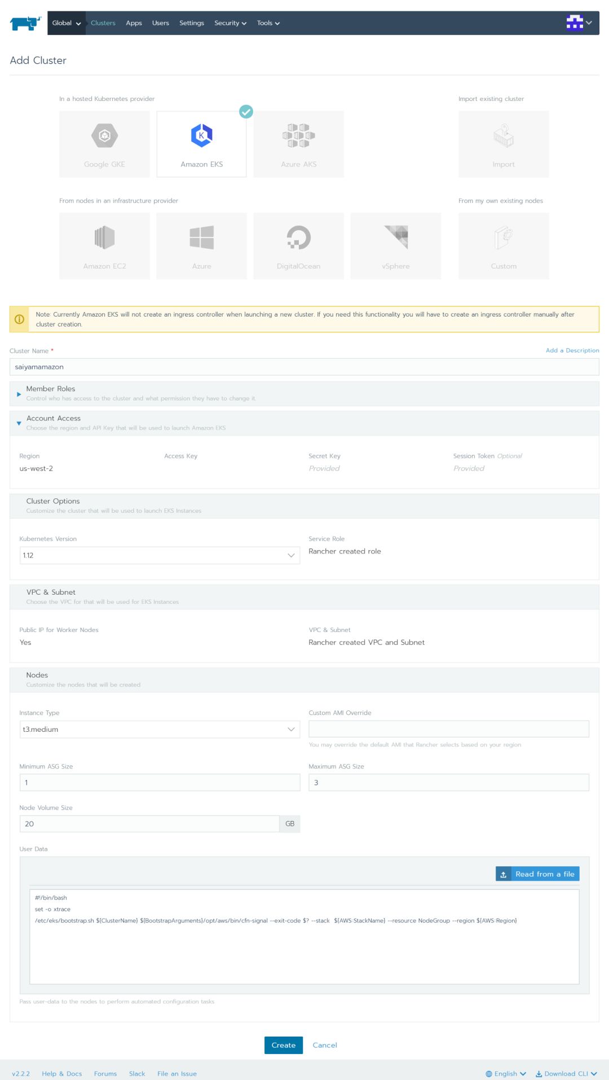
Task: Click the v2.2.2 version link
Action: [21, 1074]
